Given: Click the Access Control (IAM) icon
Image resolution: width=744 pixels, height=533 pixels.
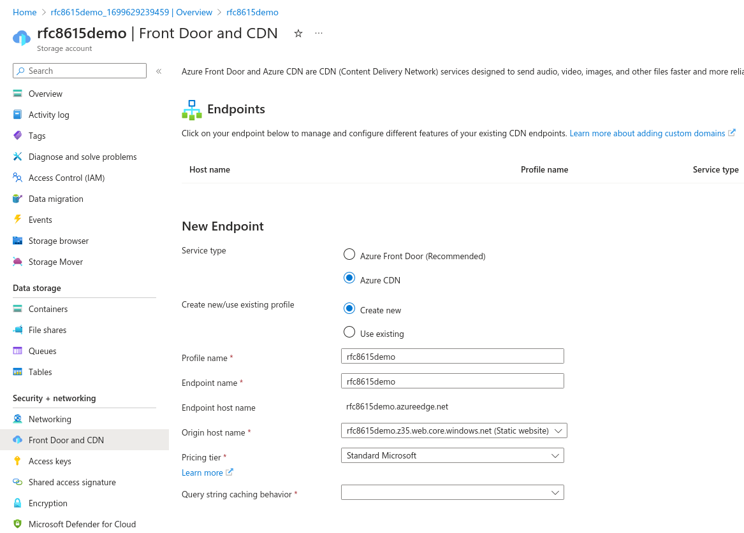Looking at the screenshot, I should pyautogui.click(x=18, y=177).
